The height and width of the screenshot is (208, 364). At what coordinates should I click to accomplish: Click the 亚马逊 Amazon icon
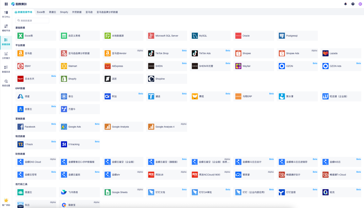tap(21, 53)
